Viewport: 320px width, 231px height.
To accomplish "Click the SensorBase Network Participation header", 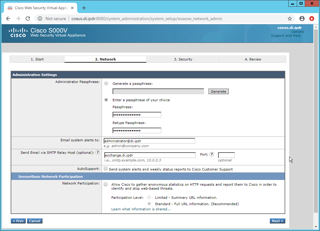I will tap(148, 177).
